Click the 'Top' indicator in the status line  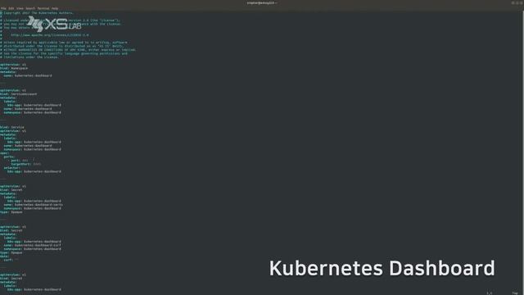pos(515,293)
